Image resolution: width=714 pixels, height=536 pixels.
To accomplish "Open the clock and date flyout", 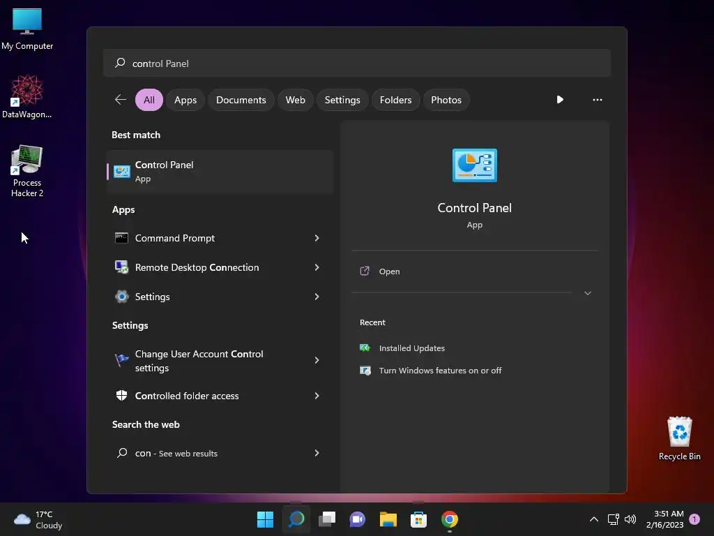I will click(x=664, y=519).
